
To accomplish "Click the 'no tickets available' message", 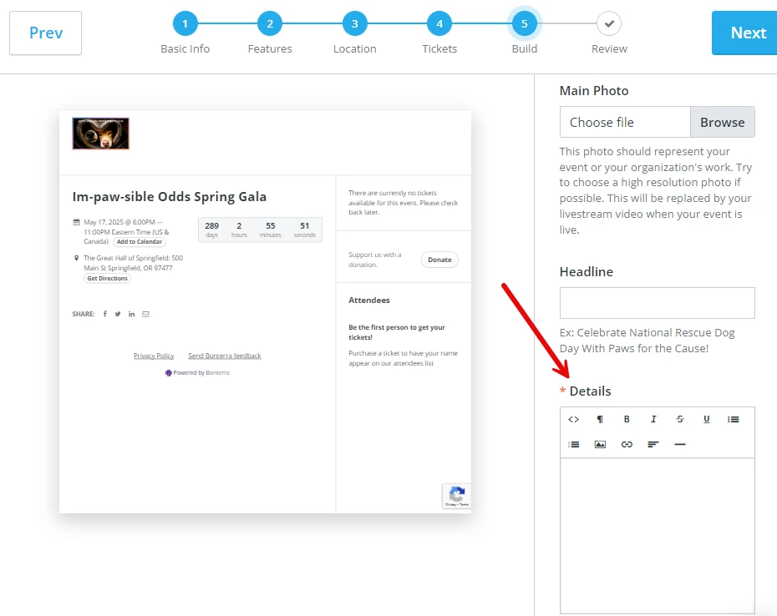I will 403,203.
